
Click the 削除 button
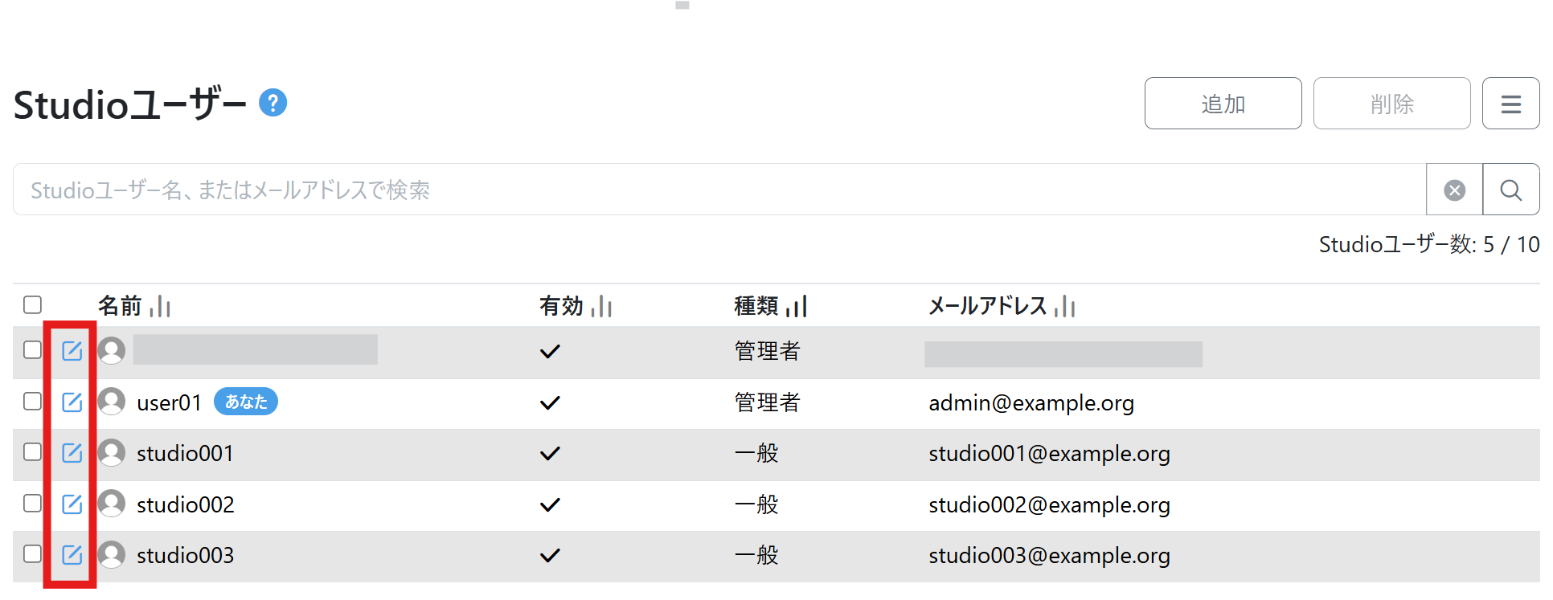click(1391, 104)
